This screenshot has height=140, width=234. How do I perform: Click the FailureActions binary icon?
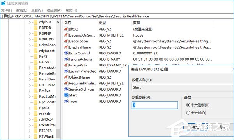coord(66,59)
